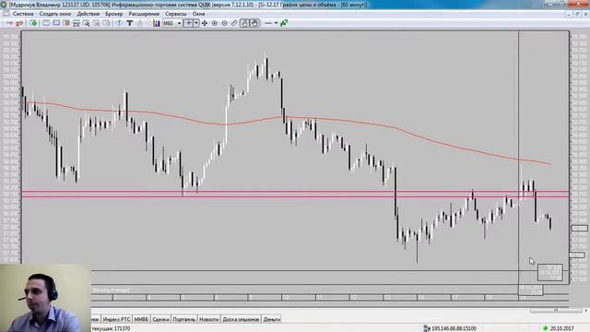Switch to the Доска опционов tab
The height and width of the screenshot is (332, 590).
pos(241,319)
